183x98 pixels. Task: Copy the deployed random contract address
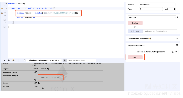(173, 52)
